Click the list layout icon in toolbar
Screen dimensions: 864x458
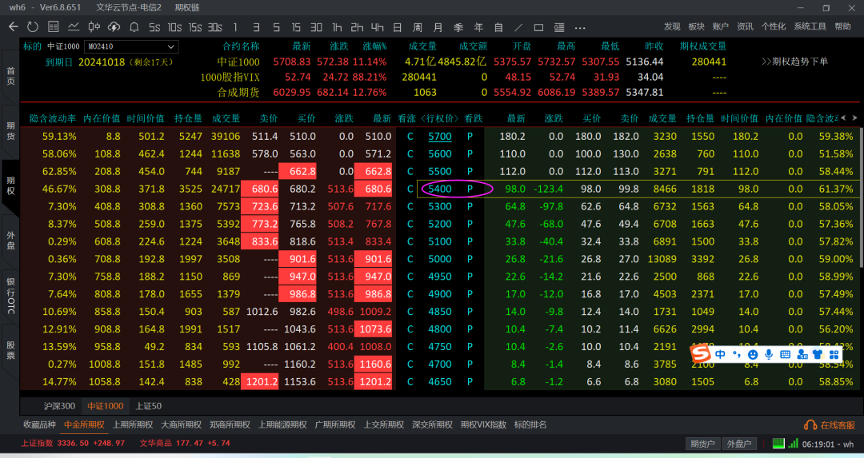(x=559, y=27)
